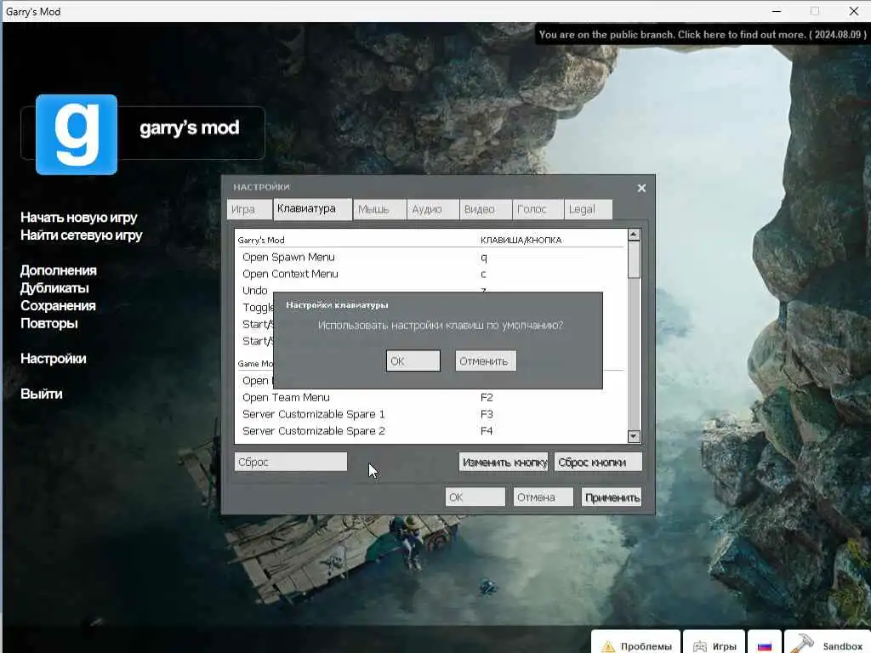Click Начать новую игру menu item
871x653 pixels.
79,218
